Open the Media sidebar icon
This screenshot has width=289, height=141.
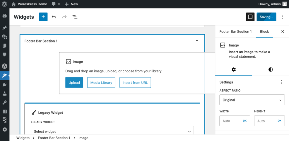pyautogui.click(x=5, y=37)
